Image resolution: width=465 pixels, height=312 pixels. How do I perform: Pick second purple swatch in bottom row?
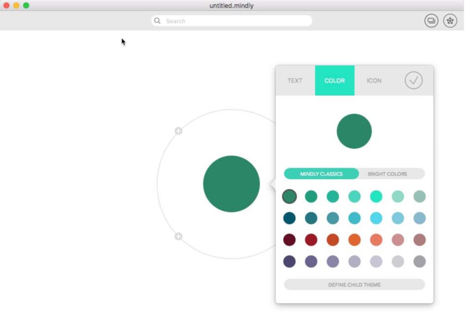pyautogui.click(x=311, y=261)
